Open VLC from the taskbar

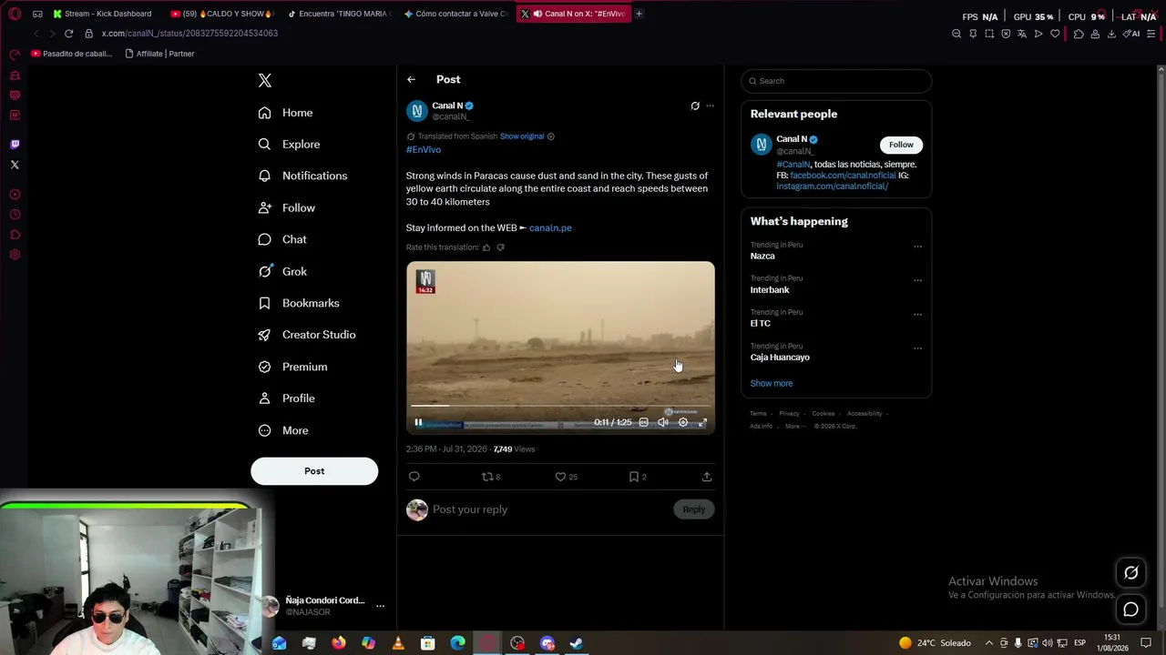[398, 643]
